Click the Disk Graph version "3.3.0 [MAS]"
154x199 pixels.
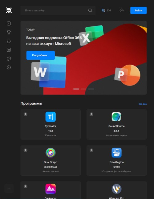click(51, 167)
